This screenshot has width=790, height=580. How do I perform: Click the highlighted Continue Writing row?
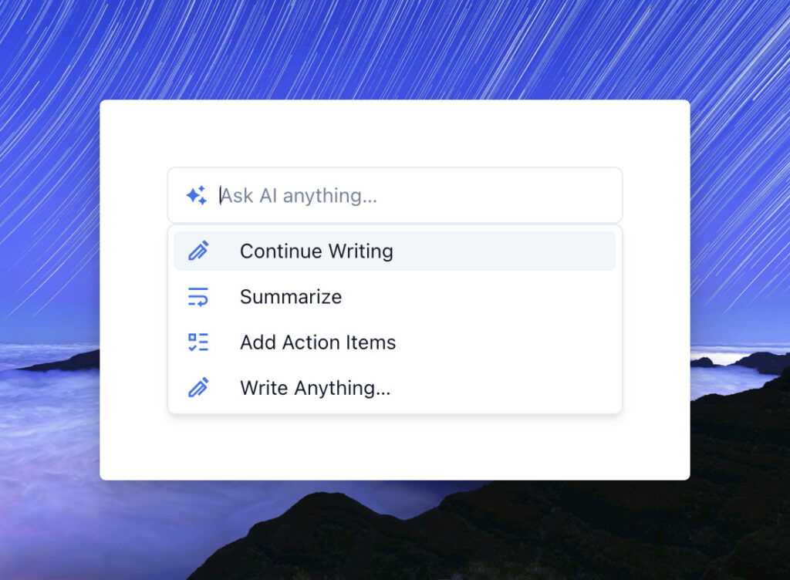point(395,251)
